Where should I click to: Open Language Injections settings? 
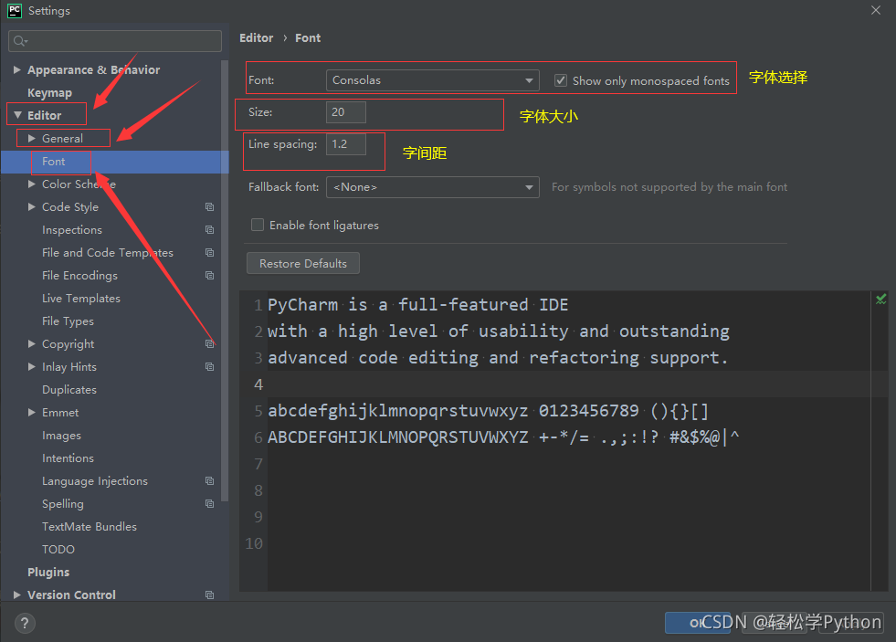[95, 481]
